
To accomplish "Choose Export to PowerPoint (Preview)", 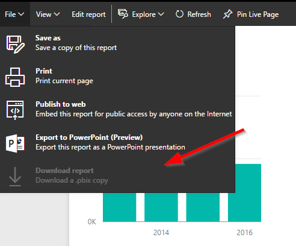I will click(x=117, y=142).
